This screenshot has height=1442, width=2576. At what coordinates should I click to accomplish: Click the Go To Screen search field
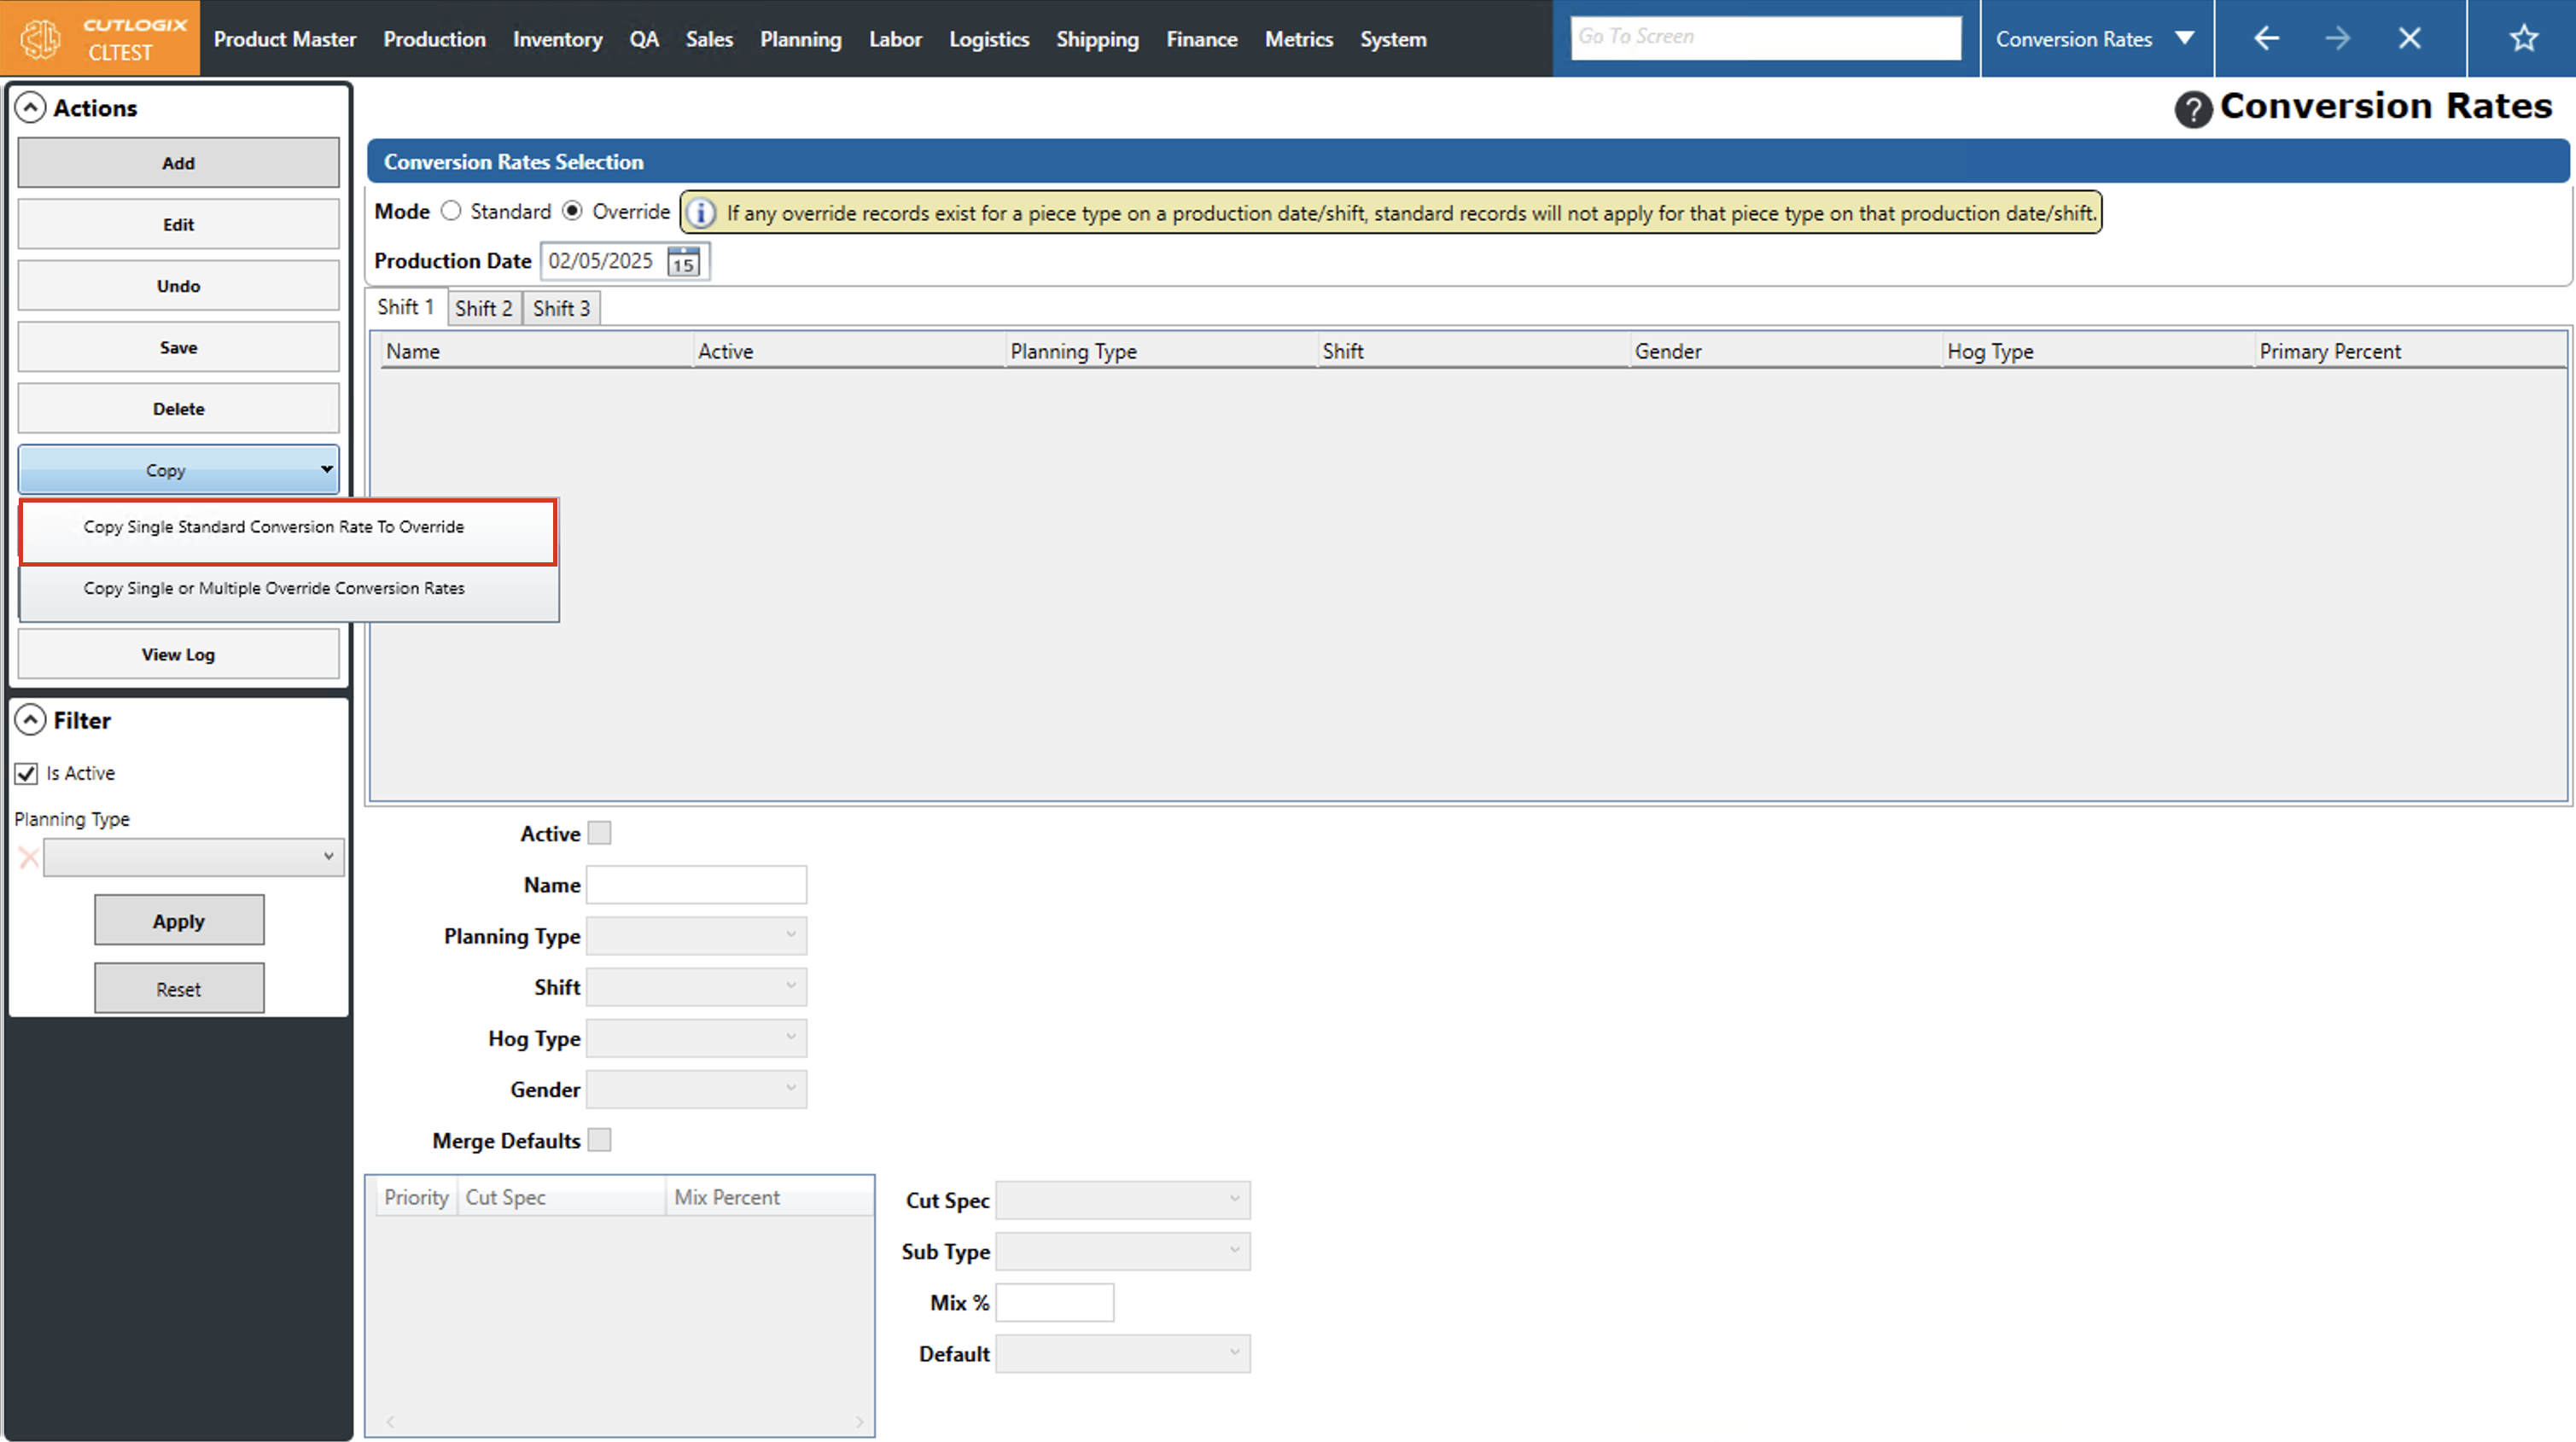click(x=1765, y=37)
